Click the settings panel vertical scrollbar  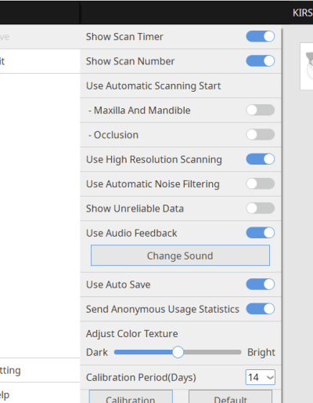pos(282,214)
